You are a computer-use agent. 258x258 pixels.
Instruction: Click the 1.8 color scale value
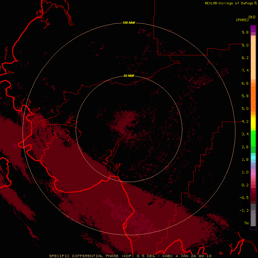tap(245, 160)
